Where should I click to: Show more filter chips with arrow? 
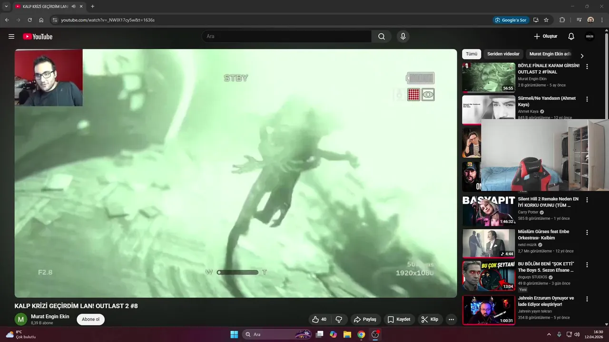click(582, 56)
